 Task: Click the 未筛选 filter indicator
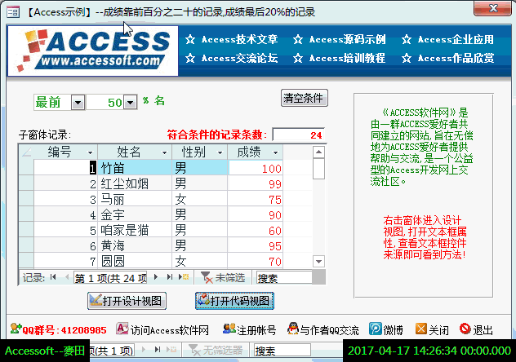pyautogui.click(x=223, y=278)
